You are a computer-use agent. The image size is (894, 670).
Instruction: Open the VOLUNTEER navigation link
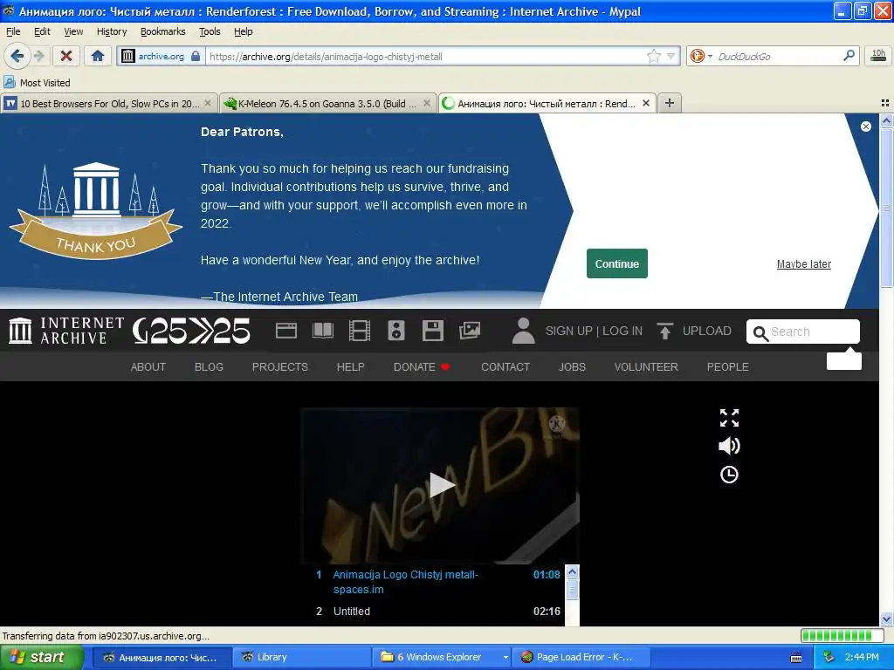[x=646, y=367]
